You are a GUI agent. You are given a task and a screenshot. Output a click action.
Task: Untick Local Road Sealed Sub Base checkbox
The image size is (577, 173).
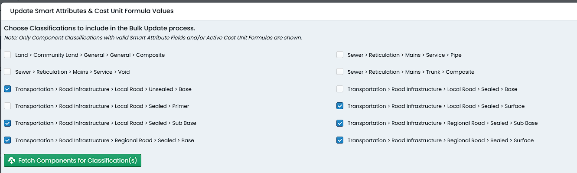coord(7,123)
